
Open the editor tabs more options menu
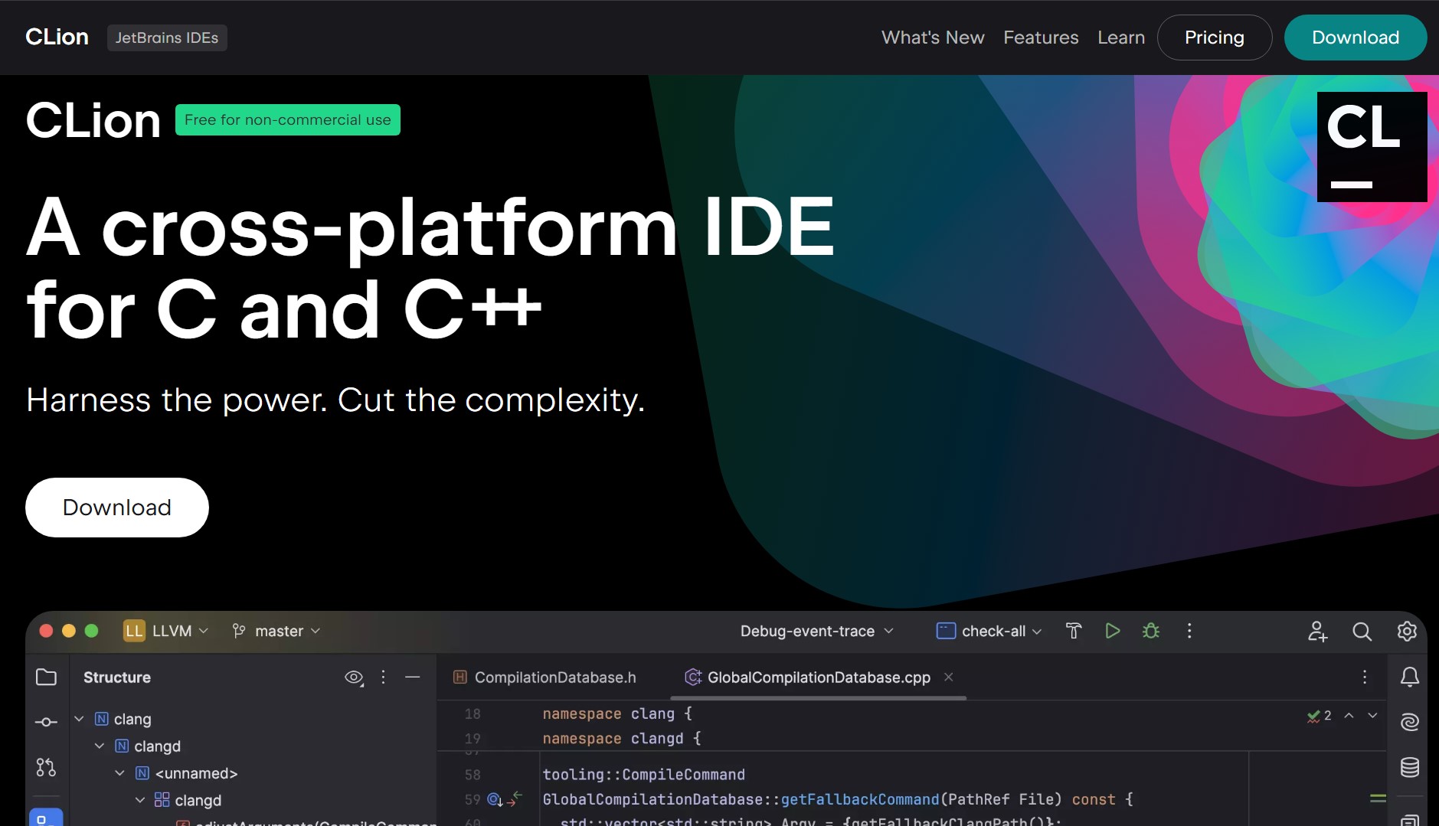1365,677
